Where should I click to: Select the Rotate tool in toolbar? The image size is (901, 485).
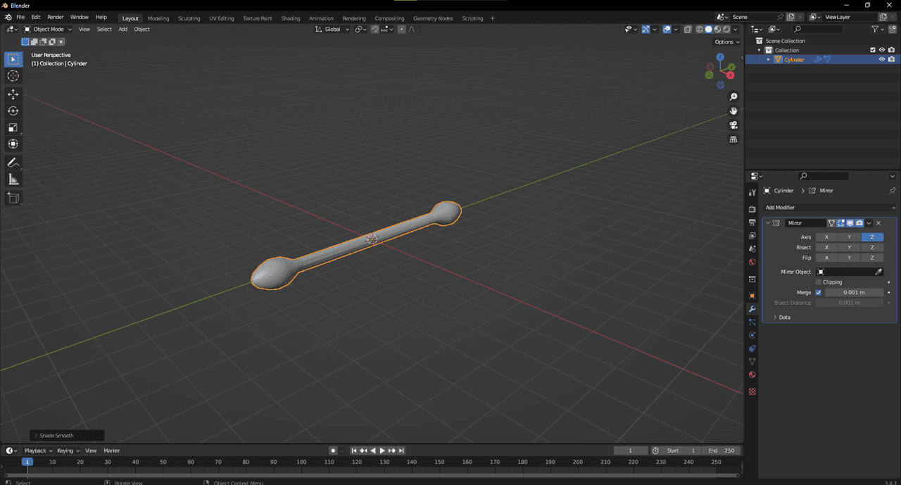13,111
